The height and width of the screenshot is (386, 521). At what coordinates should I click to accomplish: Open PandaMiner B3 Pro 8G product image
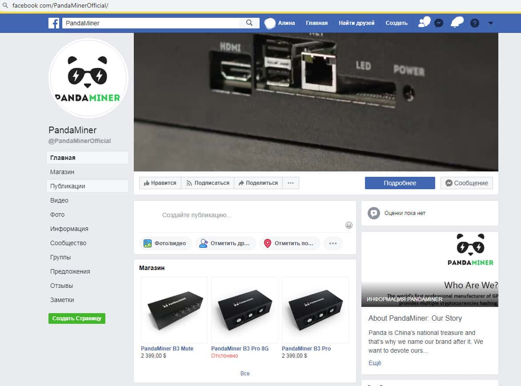coord(244,310)
